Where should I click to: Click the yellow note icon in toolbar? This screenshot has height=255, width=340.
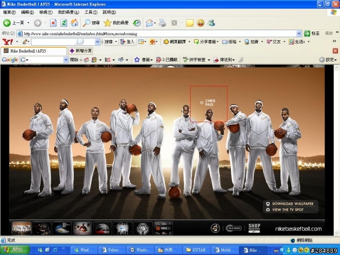pos(190,23)
